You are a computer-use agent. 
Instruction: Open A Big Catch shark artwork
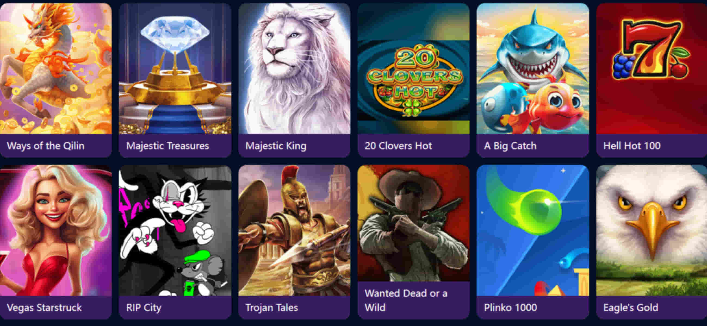pyautogui.click(x=533, y=68)
